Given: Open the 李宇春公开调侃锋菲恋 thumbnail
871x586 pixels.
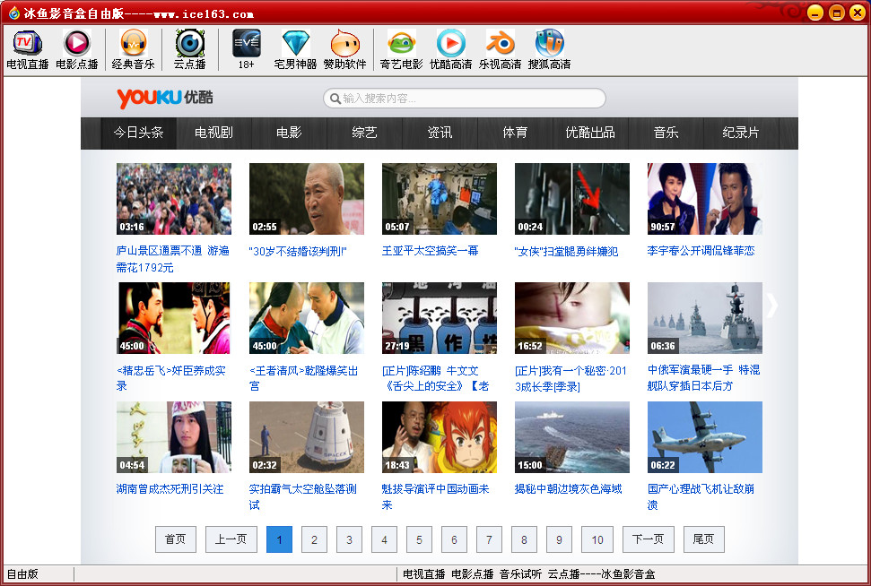Looking at the screenshot, I should click(x=705, y=199).
